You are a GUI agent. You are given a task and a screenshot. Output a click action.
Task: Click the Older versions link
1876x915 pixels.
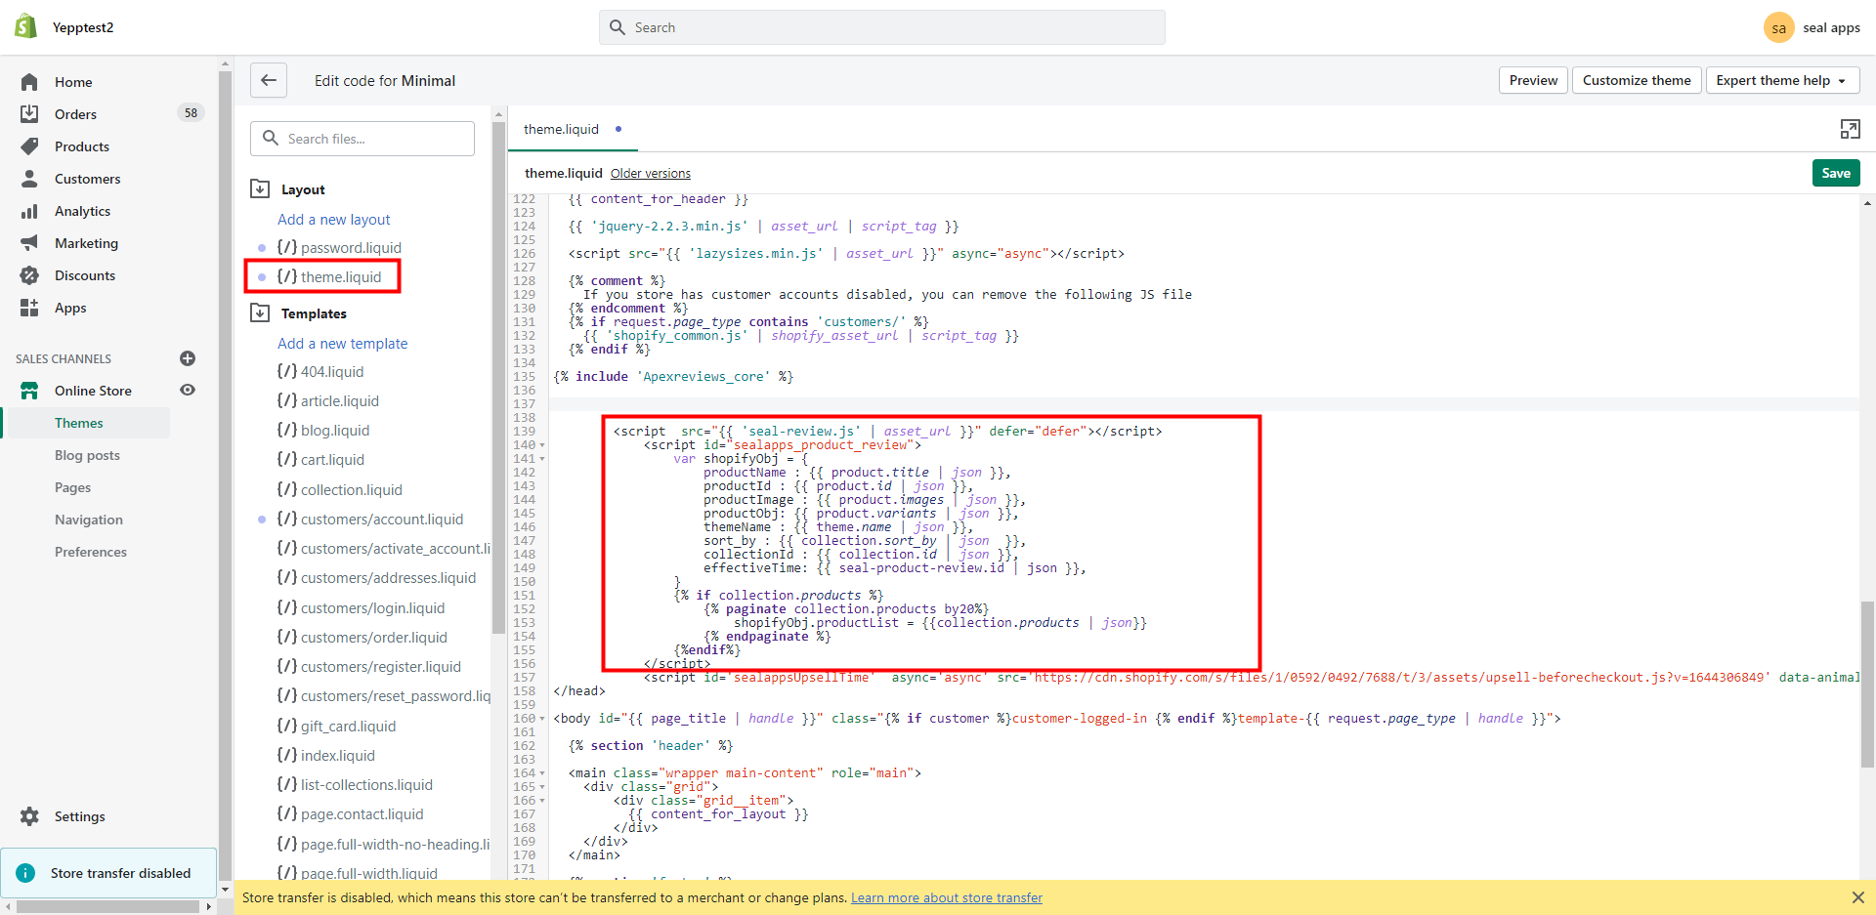click(x=650, y=174)
